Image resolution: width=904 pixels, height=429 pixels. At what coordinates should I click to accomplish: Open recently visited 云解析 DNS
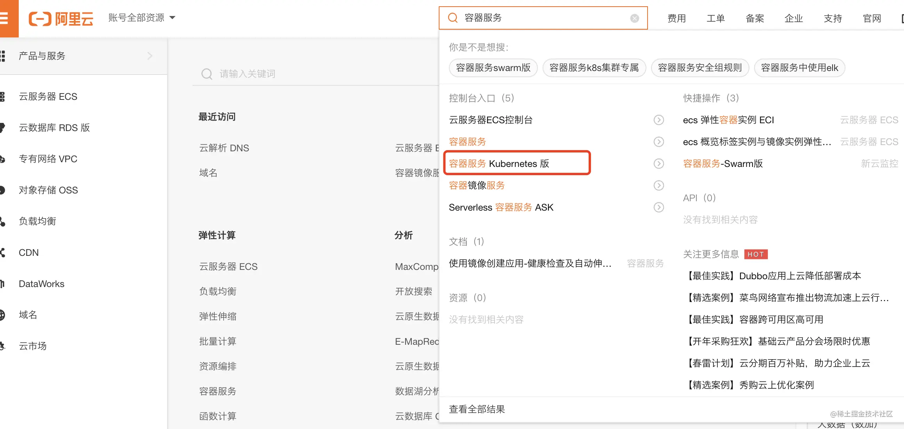pos(224,148)
